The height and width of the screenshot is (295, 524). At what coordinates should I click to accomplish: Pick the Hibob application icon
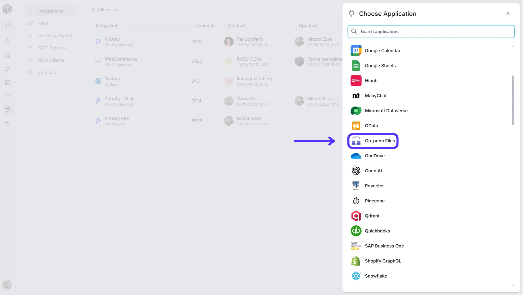[356, 81]
